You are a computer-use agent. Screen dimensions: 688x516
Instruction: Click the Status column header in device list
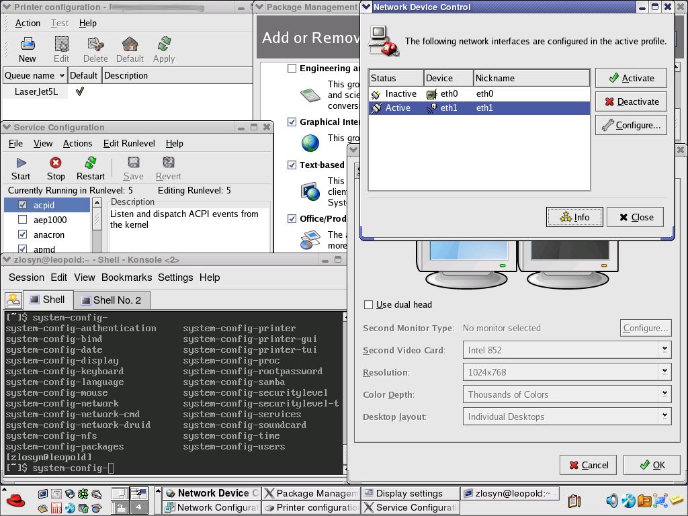click(396, 78)
